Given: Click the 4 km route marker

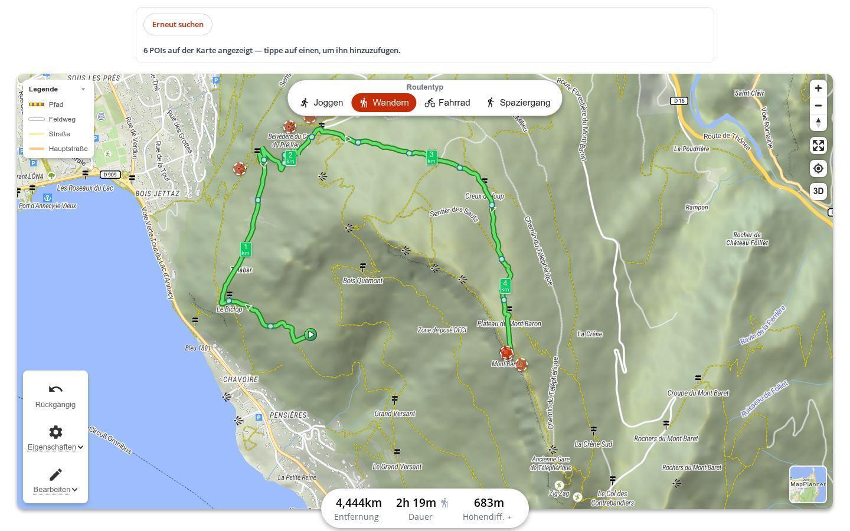Looking at the screenshot, I should [505, 286].
